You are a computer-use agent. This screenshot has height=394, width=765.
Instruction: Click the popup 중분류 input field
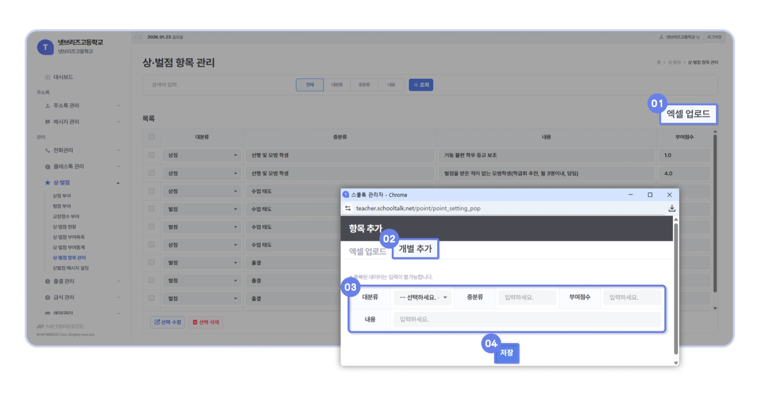527,297
